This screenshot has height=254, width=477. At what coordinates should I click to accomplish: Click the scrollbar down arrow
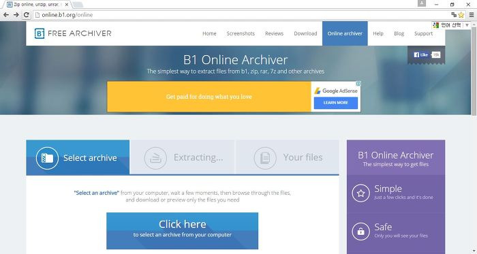click(474, 251)
